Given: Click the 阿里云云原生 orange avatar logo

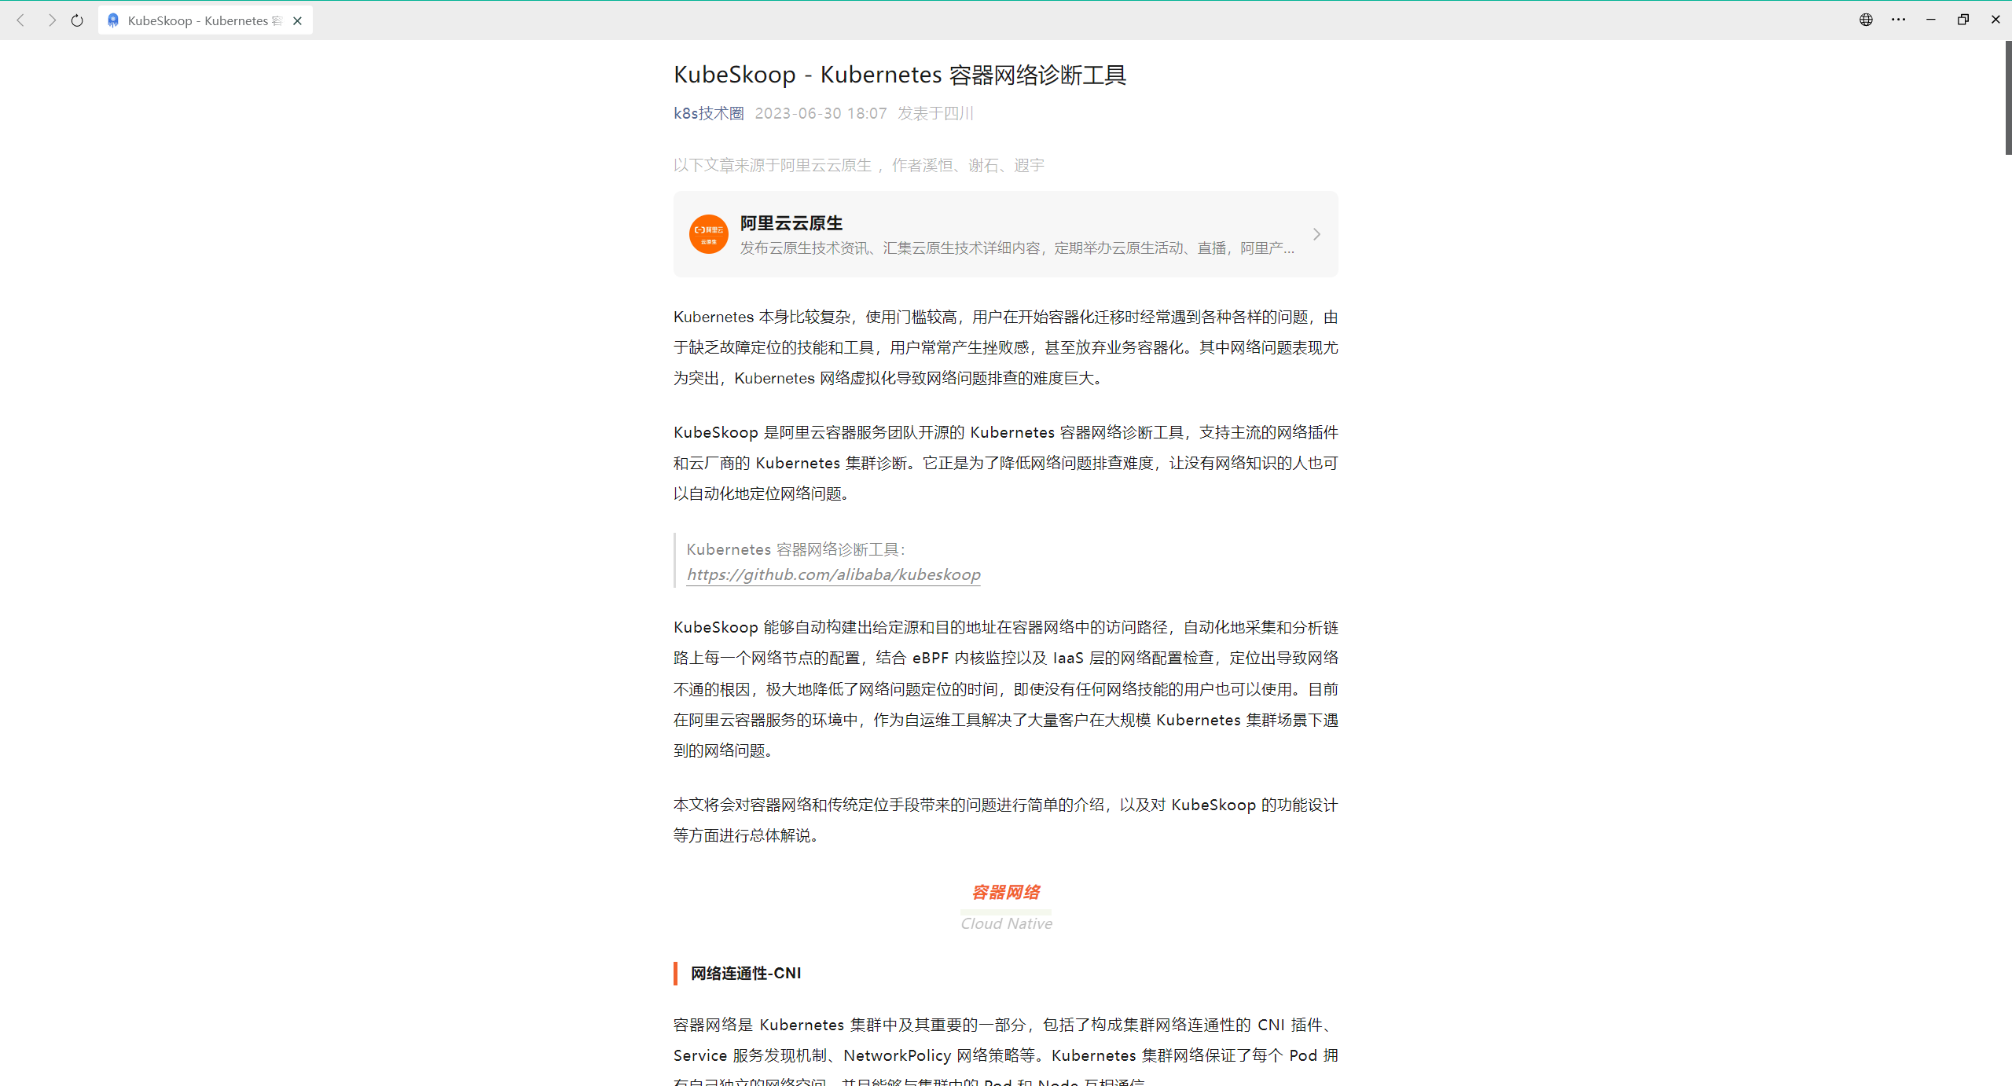Looking at the screenshot, I should tap(708, 234).
